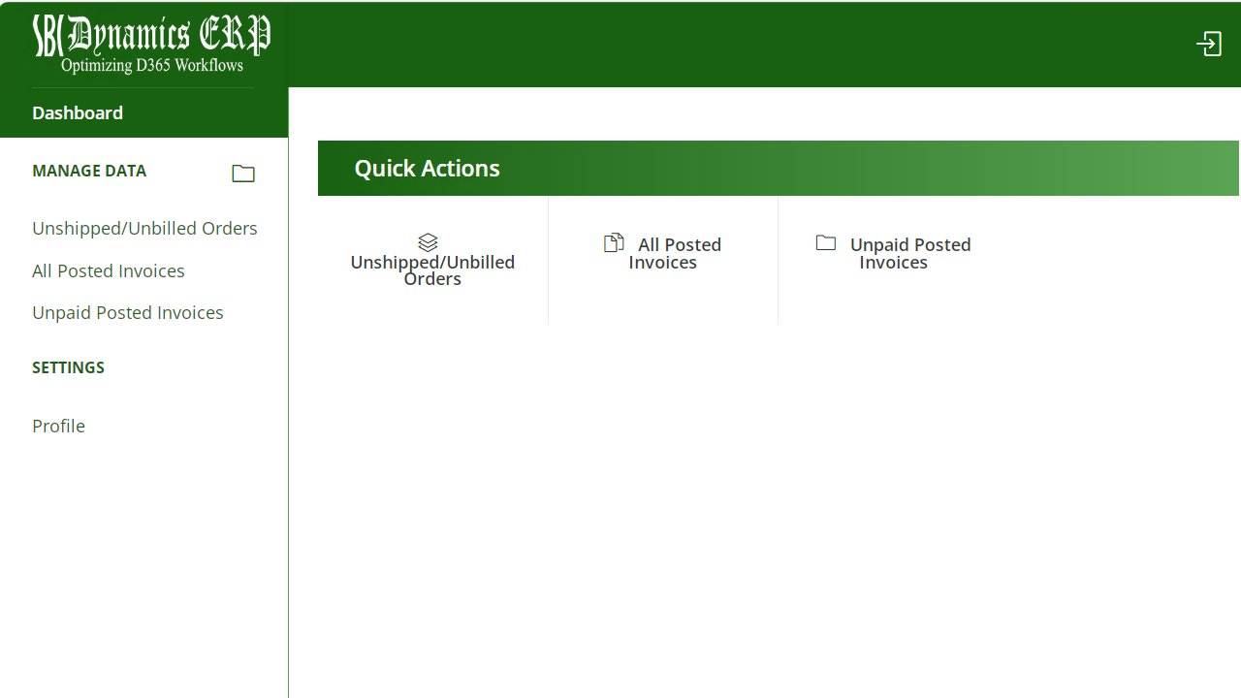Screen dimensions: 1241x698
Task: Click the sign-out icon in the top bar
Action: (x=1208, y=44)
